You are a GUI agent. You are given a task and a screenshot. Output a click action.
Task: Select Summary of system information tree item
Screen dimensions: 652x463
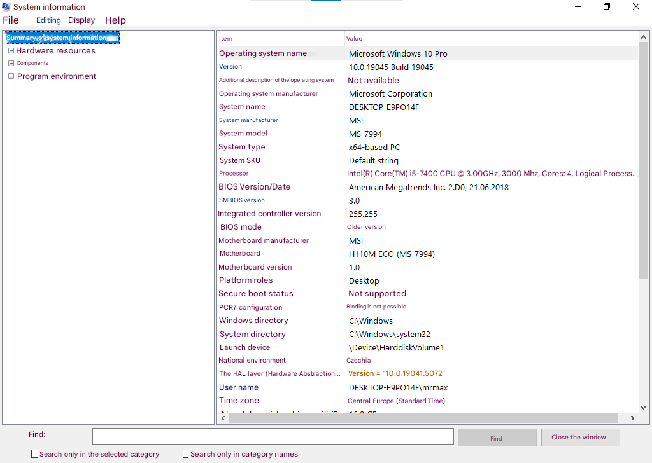click(x=62, y=38)
